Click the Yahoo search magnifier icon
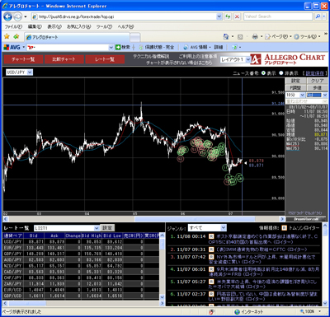This screenshot has height=317, width=330. coord(318,16)
